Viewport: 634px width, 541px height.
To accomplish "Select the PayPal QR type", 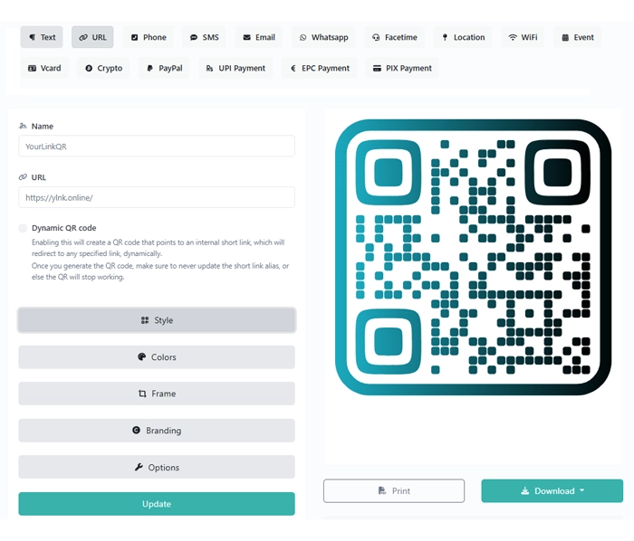I will [164, 68].
